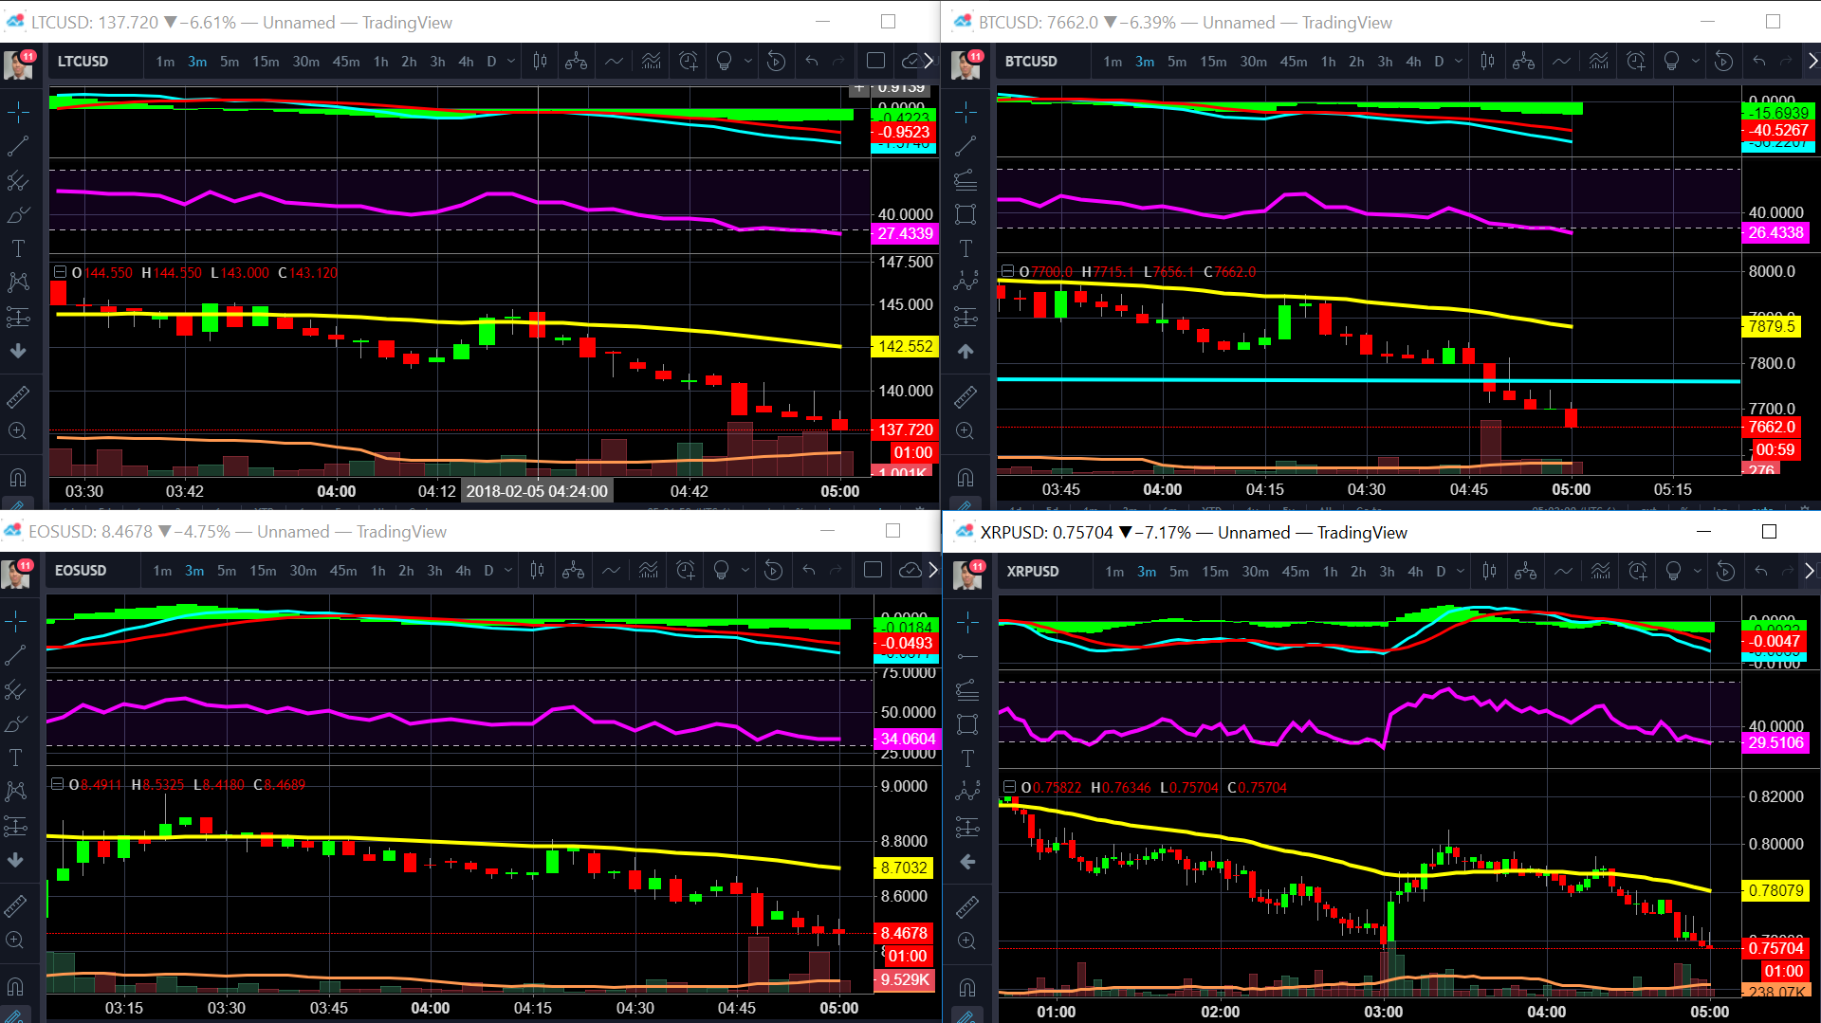Click the XRPUSD symbol name button

click(x=1032, y=572)
